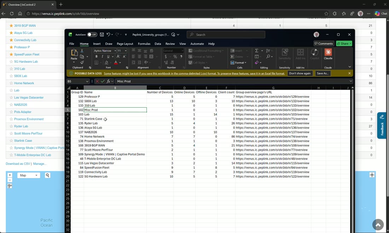Open the Customize Quick Access Toolbar dropdown
The width and height of the screenshot is (389, 233).
coord(126,35)
